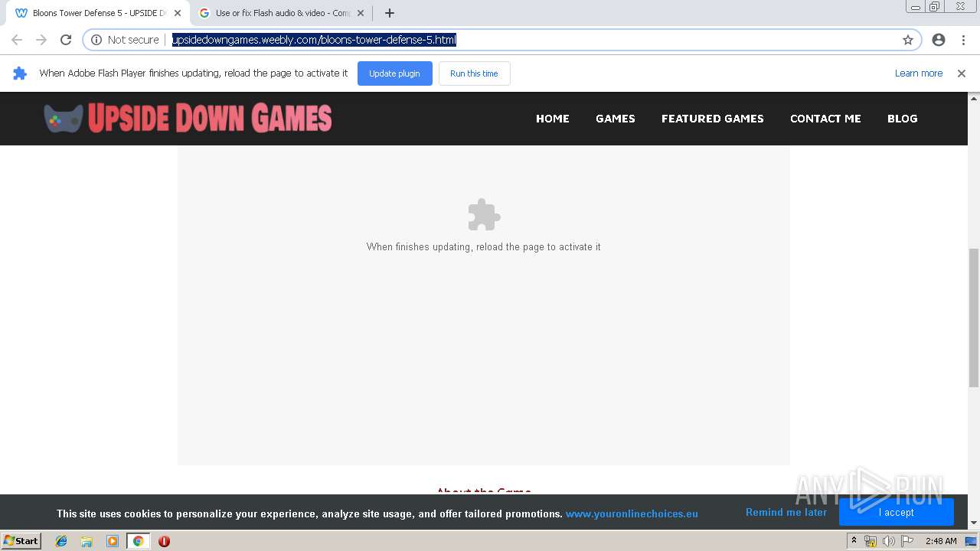
Task: Close the Use or fix Flash audio tab
Action: pos(361,13)
